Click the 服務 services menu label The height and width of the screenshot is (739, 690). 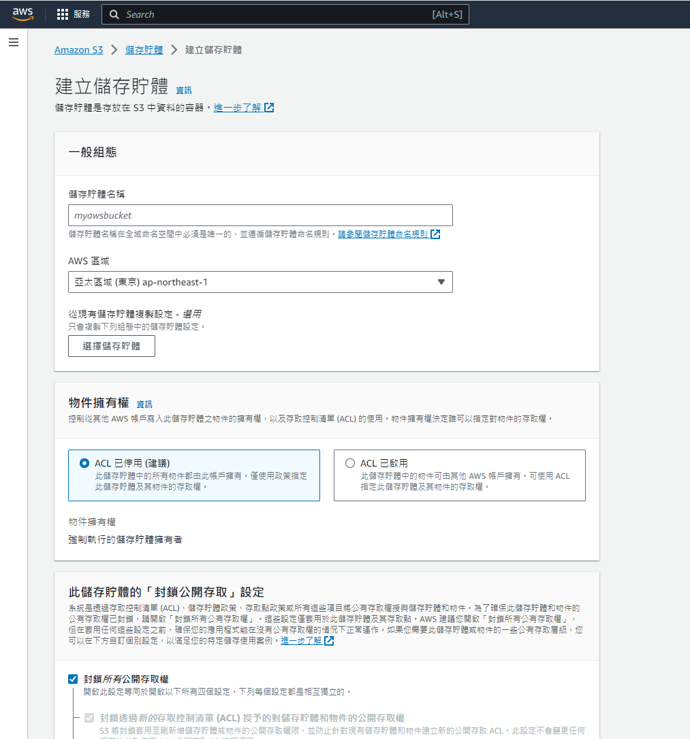click(82, 14)
